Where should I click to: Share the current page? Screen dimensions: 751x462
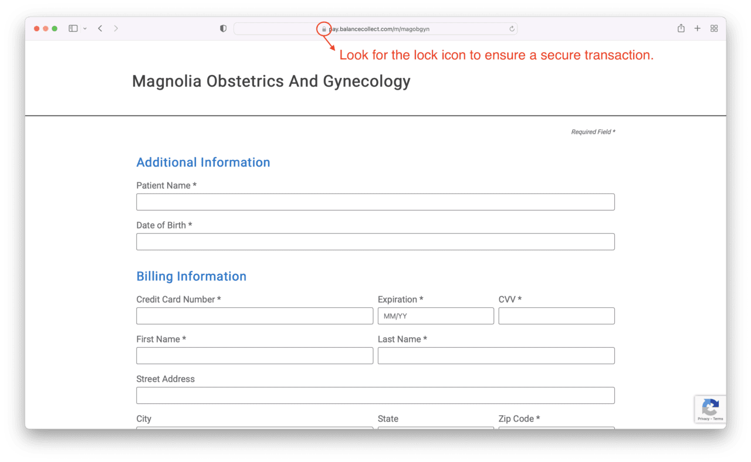[681, 28]
